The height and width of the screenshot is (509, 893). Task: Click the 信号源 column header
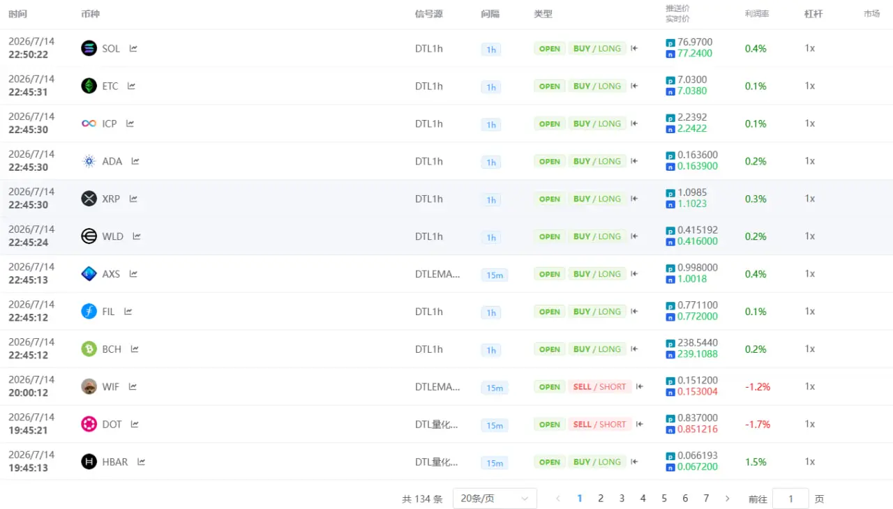[429, 14]
